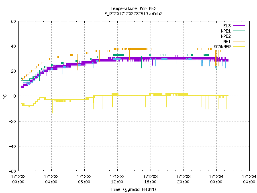Image resolution: width=257 pixels, height=193 pixels.
Task: Select the SCANNER legend label
Action: tap(222, 47)
